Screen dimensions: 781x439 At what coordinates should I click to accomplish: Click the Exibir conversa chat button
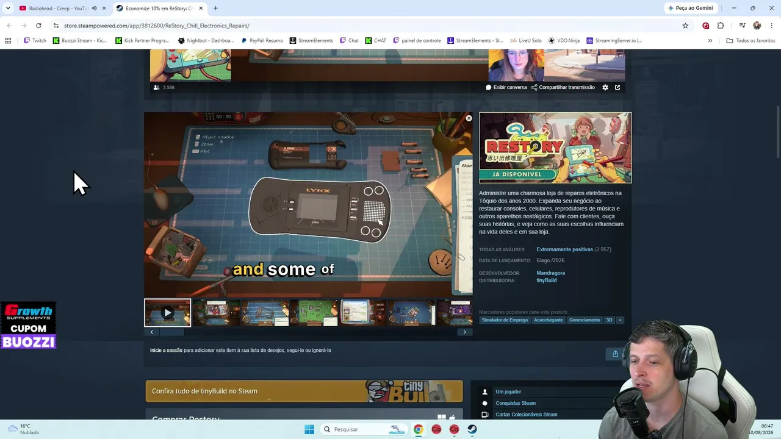506,87
